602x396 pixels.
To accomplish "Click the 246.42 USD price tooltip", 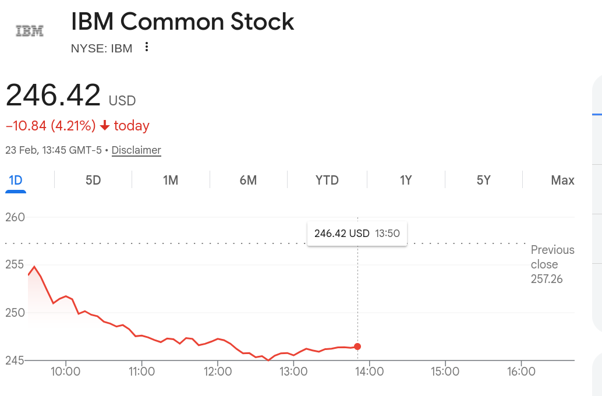I will click(356, 233).
